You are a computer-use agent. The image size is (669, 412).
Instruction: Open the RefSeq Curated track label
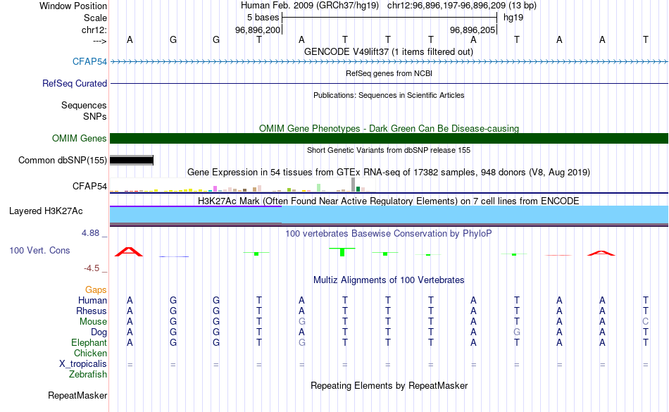pos(75,83)
